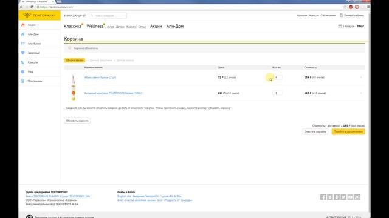Open Программы in the left sidebar
This screenshot has height=218, width=389.
[35, 81]
